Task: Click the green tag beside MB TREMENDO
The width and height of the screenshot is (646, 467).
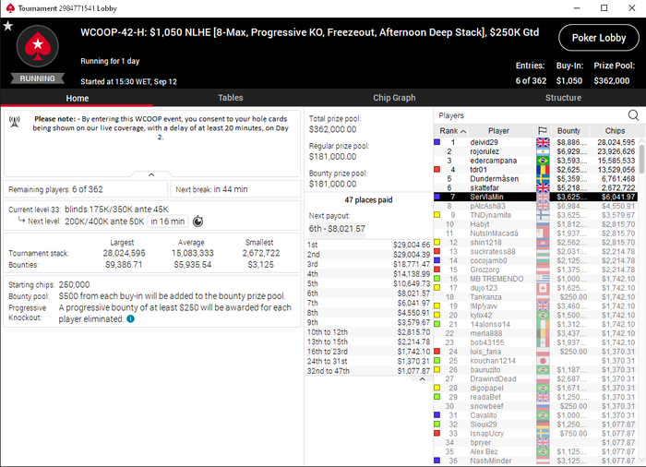Action: click(x=437, y=278)
